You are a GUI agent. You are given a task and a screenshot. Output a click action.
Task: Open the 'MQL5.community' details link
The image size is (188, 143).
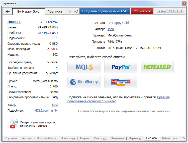pyautogui.click(x=46, y=110)
